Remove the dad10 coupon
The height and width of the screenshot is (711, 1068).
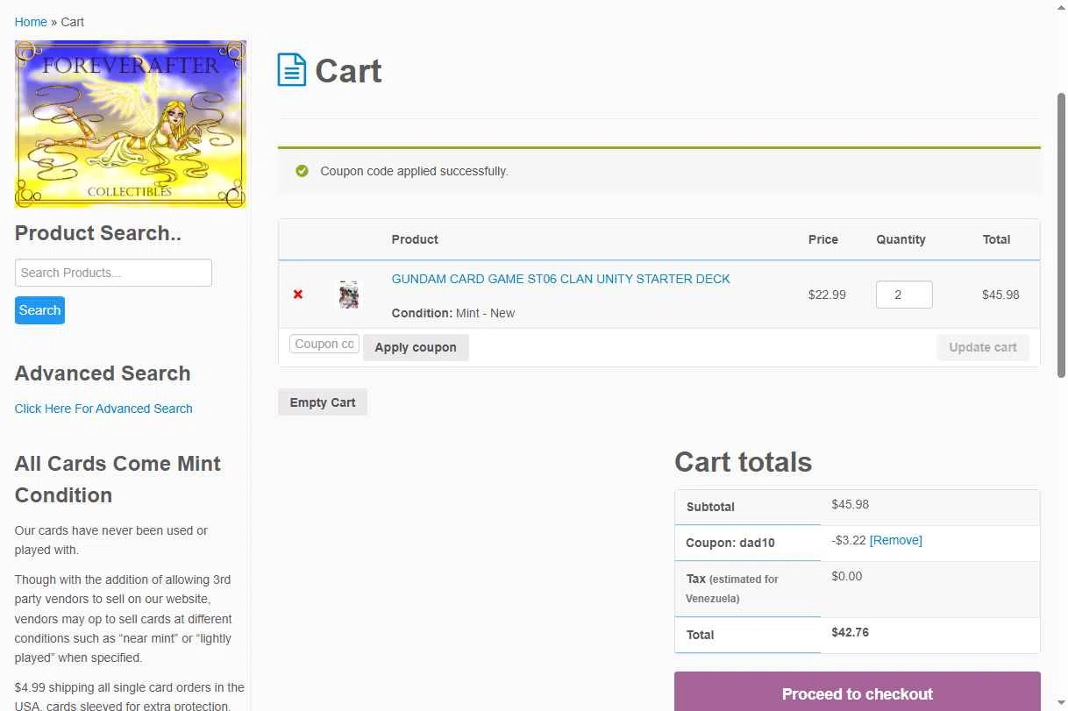[x=896, y=540]
